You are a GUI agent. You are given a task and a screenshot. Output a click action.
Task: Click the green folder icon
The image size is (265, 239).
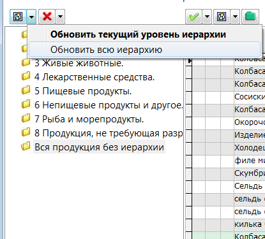(x=250, y=17)
